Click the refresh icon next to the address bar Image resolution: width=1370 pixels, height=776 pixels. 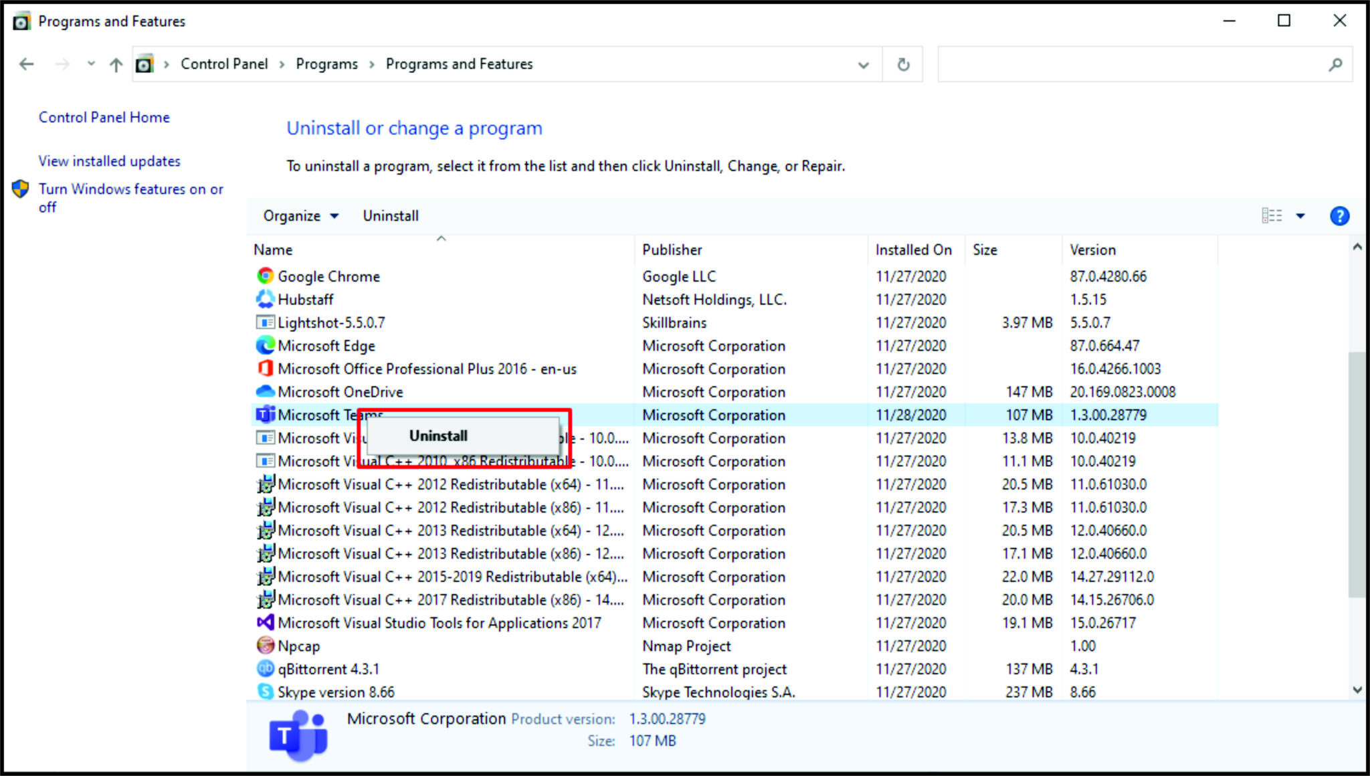point(903,64)
